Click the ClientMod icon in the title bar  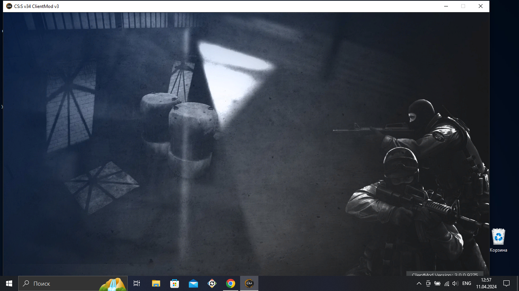9,6
